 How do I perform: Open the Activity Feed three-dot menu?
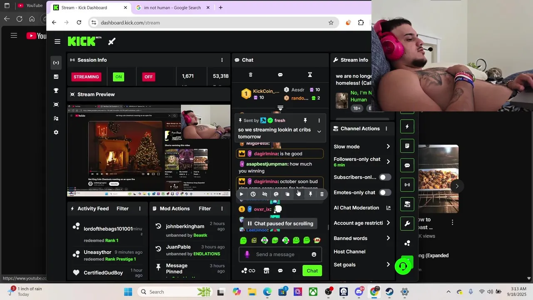tap(140, 209)
